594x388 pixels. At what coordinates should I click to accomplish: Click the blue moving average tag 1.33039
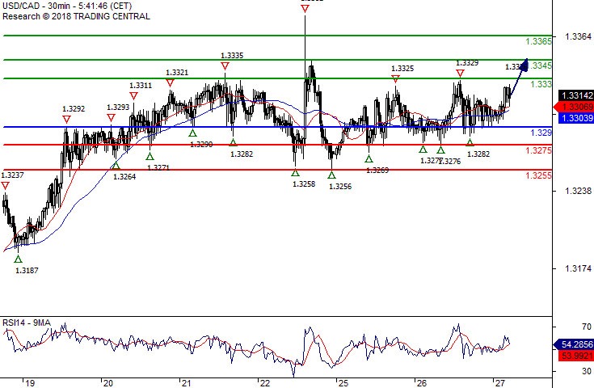pos(571,118)
